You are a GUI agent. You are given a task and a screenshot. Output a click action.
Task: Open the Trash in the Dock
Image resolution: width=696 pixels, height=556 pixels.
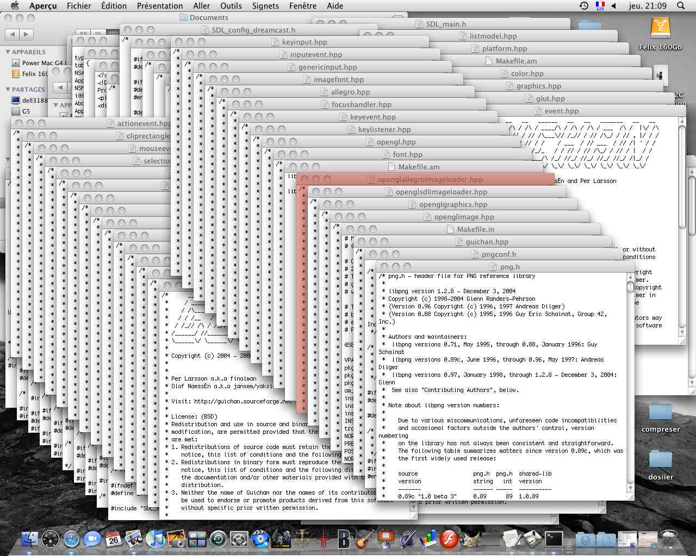click(669, 539)
